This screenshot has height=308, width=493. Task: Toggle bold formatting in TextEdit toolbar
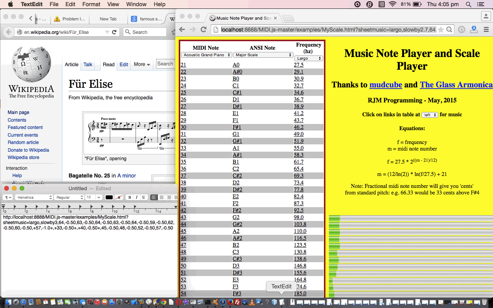(x=129, y=197)
